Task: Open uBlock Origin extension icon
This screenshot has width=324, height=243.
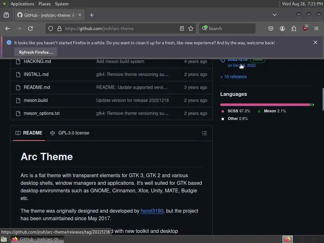Action: [x=305, y=28]
